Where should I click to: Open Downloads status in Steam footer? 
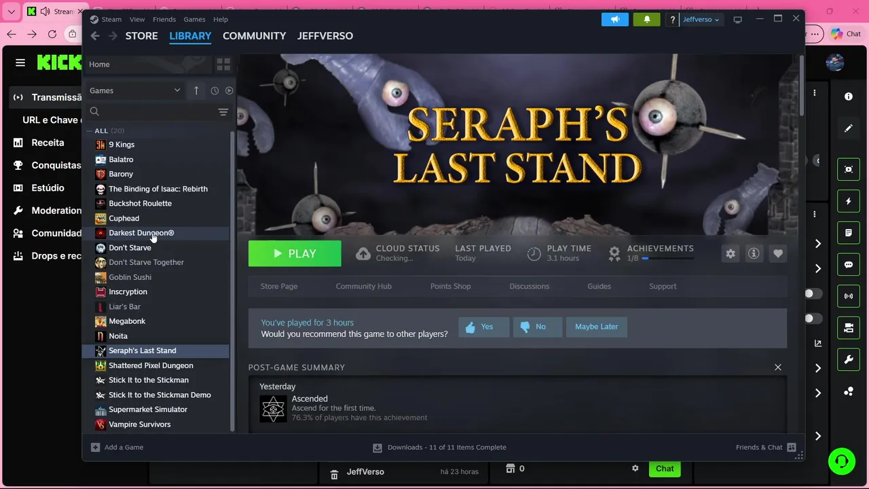[x=439, y=447]
